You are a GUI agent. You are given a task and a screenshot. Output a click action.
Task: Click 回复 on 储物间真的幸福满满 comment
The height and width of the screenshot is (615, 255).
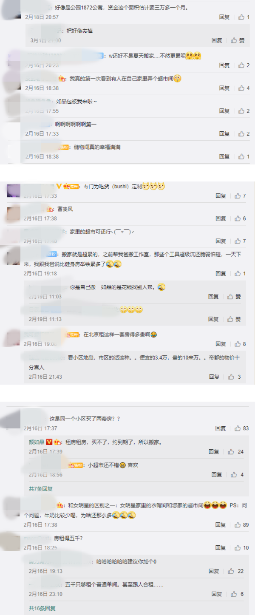click(x=224, y=157)
